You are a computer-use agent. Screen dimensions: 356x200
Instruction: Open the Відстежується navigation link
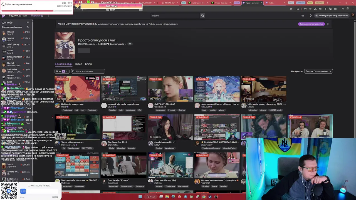tap(18, 16)
